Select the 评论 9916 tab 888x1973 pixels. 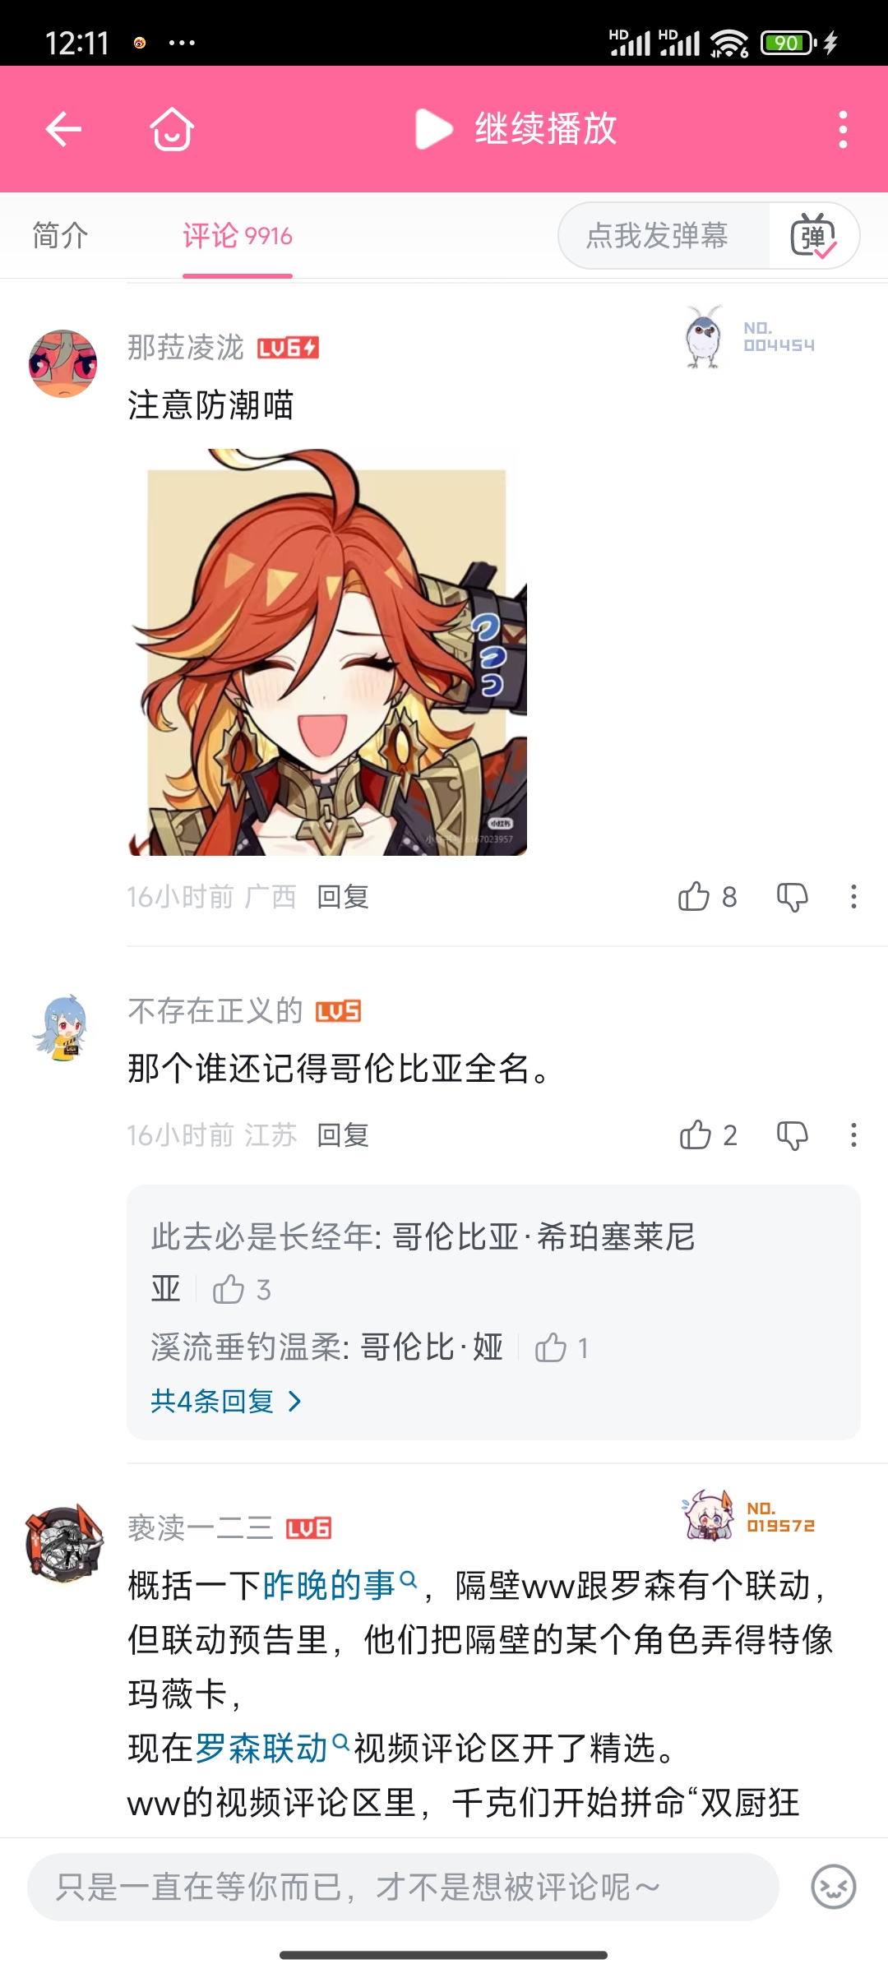238,236
